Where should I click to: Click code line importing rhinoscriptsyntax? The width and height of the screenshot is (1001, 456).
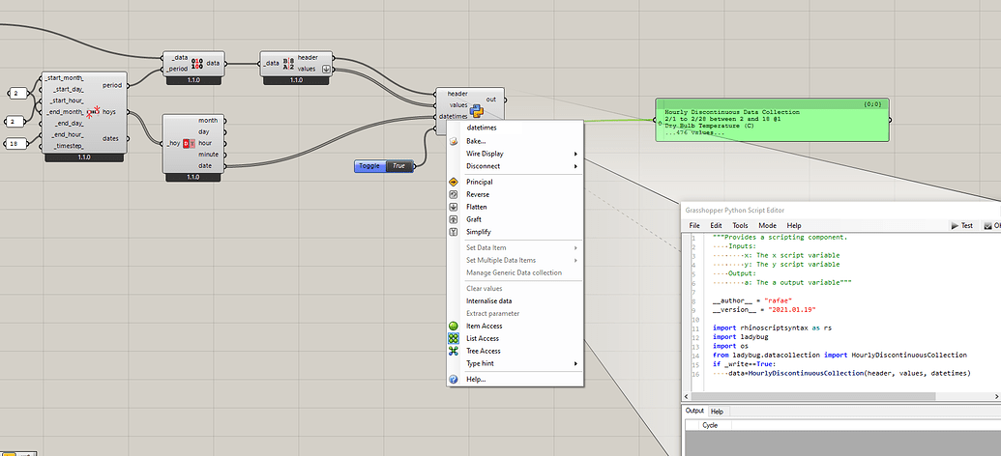coord(772,328)
